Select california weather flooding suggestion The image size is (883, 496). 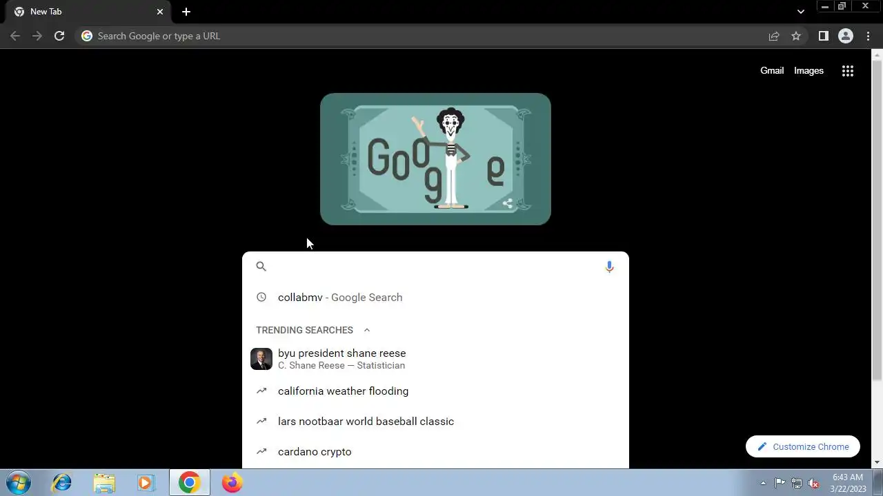[435, 391]
